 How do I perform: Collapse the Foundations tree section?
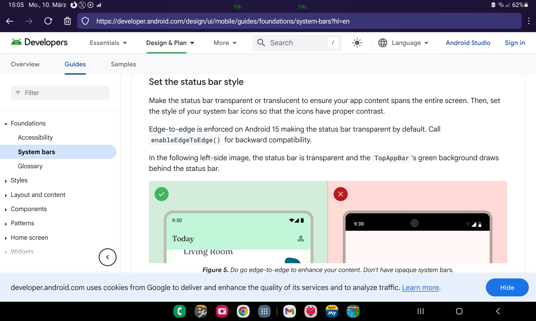6,124
